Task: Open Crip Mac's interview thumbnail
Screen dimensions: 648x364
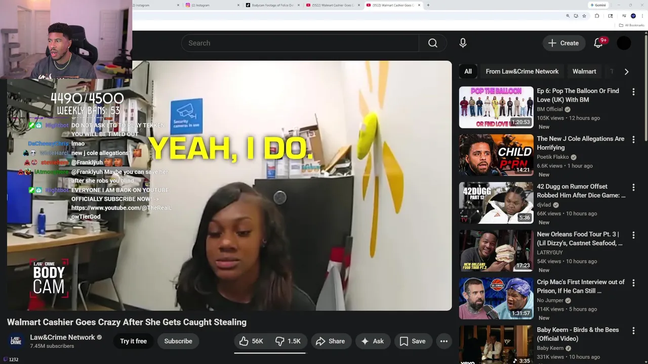Action: point(496,298)
